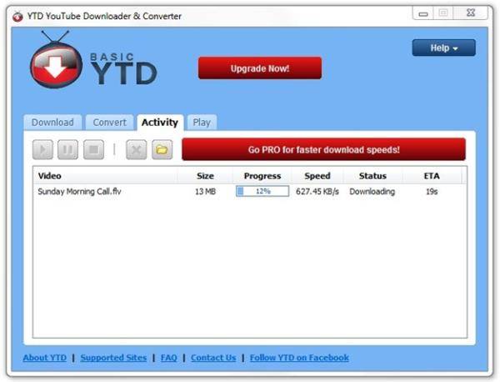This screenshot has height=382, width=500.
Task: Open the Contact Us link
Action: (213, 358)
